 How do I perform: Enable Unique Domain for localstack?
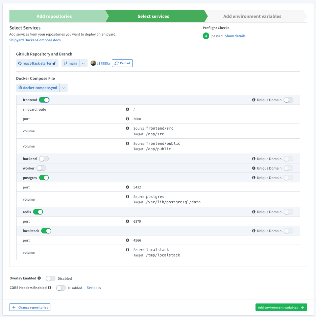click(289, 231)
